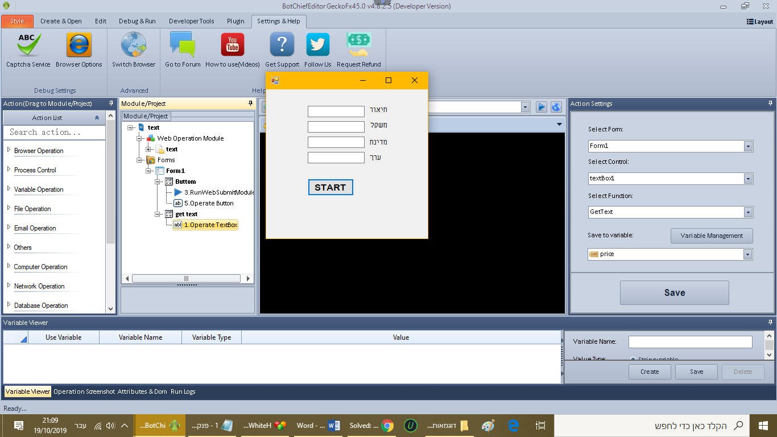Open the Run Logs tab
The height and width of the screenshot is (437, 777).
point(183,391)
